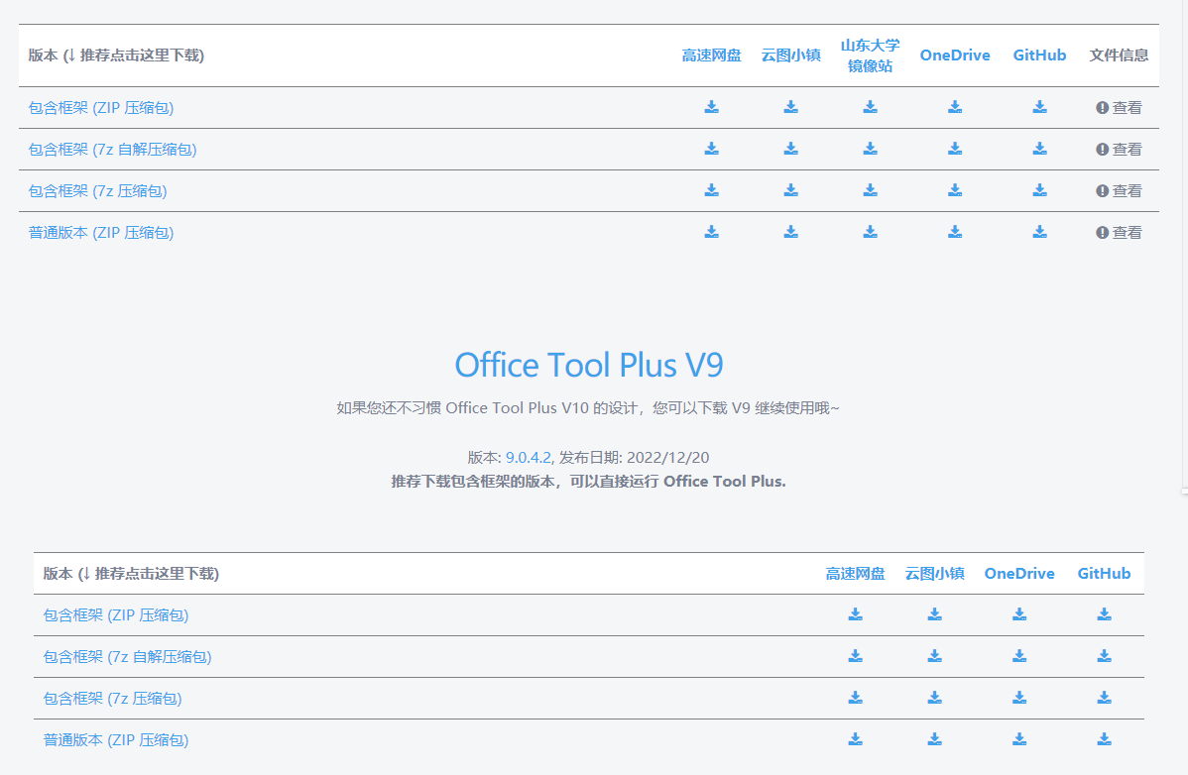Download V10 普通版本 ZIP from GitHub
Viewport: 1188px width, 775px height.
(1040, 232)
